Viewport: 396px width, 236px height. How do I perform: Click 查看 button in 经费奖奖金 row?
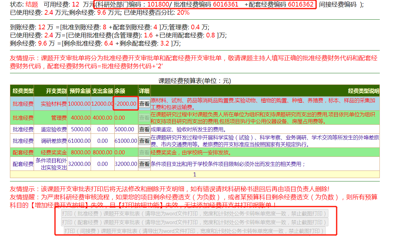tap(144, 152)
